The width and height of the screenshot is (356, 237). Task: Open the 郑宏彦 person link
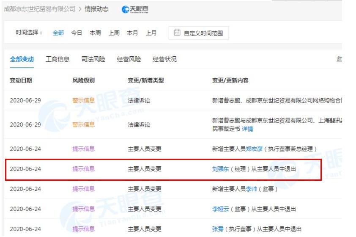pyautogui.click(x=254, y=149)
